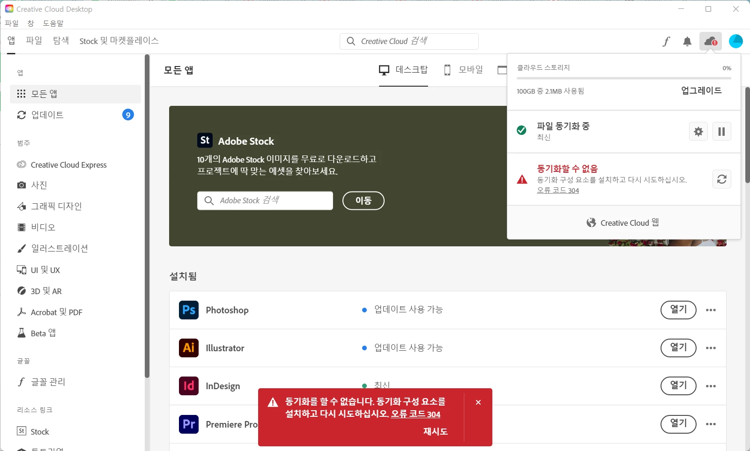The width and height of the screenshot is (750, 451).
Task: Open 오류 코드 304 link in sync panel
Action: point(558,191)
